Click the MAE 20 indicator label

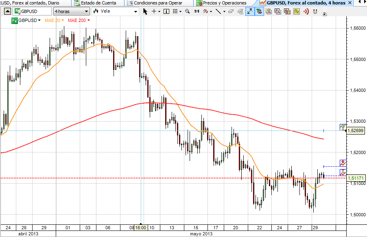tap(51, 20)
